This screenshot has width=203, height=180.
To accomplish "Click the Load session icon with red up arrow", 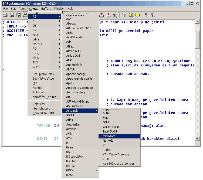I will pyautogui.click(x=101, y=15).
